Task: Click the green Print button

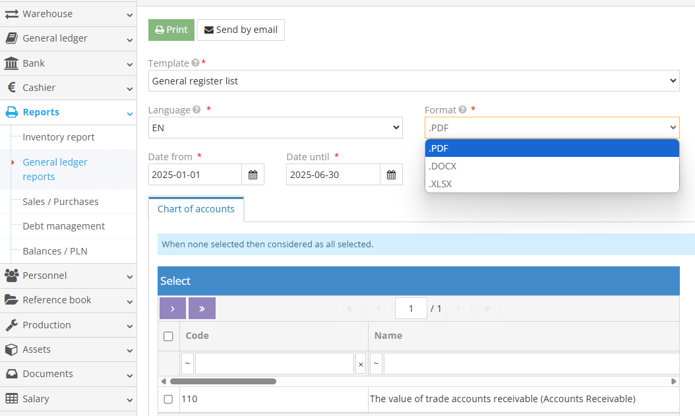Action: pos(171,30)
